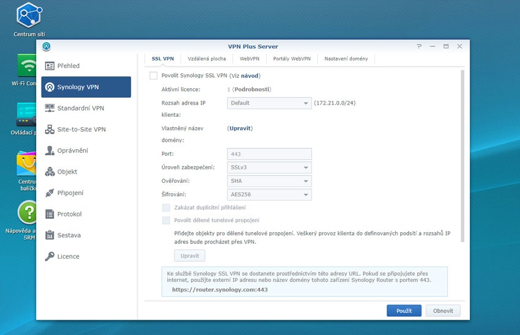The height and width of the screenshot is (335, 520).
Task: Select Standardní VPN label in sidebar
Action: tap(81, 108)
